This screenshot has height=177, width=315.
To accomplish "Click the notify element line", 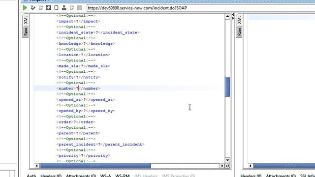I will tap(78, 77).
